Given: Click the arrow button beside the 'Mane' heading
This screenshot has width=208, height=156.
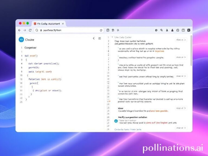Looking at the screenshot, I should (x=181, y=108).
